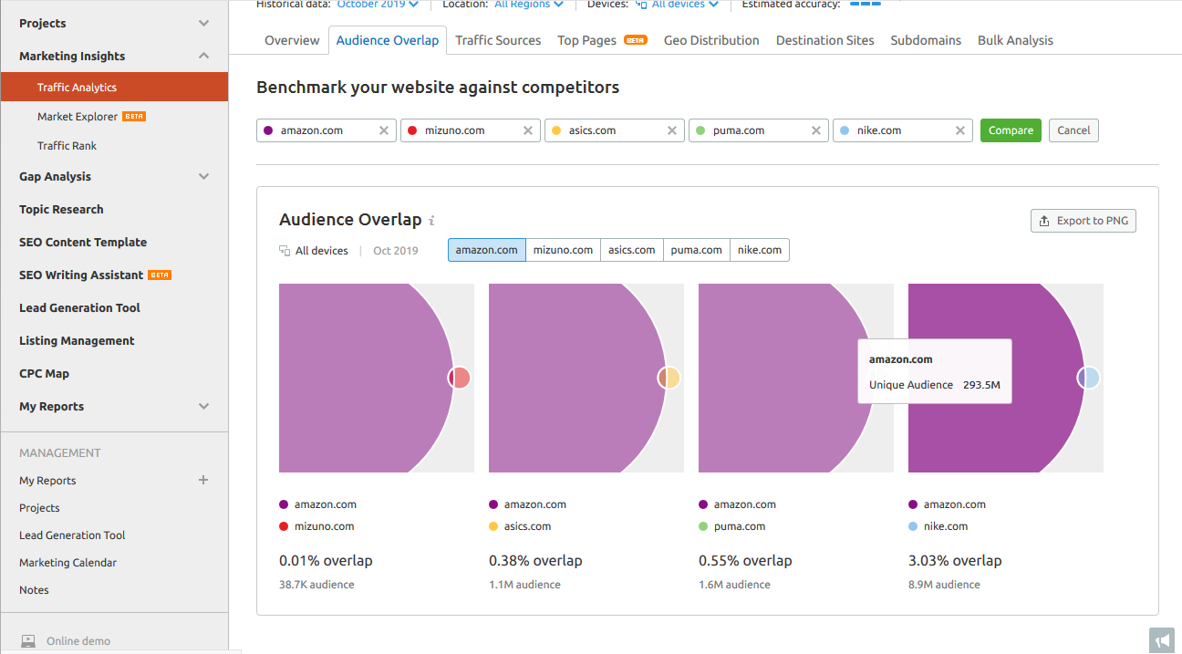Image resolution: width=1182 pixels, height=654 pixels.
Task: Switch overlap view to mizuno.com
Action: click(x=563, y=249)
